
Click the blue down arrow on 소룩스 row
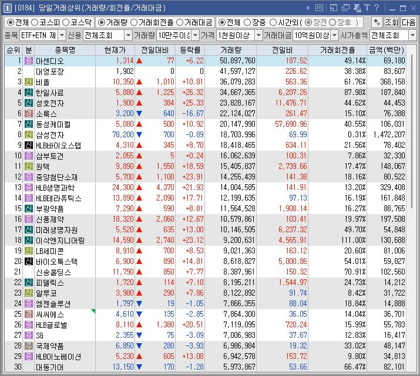(139, 114)
